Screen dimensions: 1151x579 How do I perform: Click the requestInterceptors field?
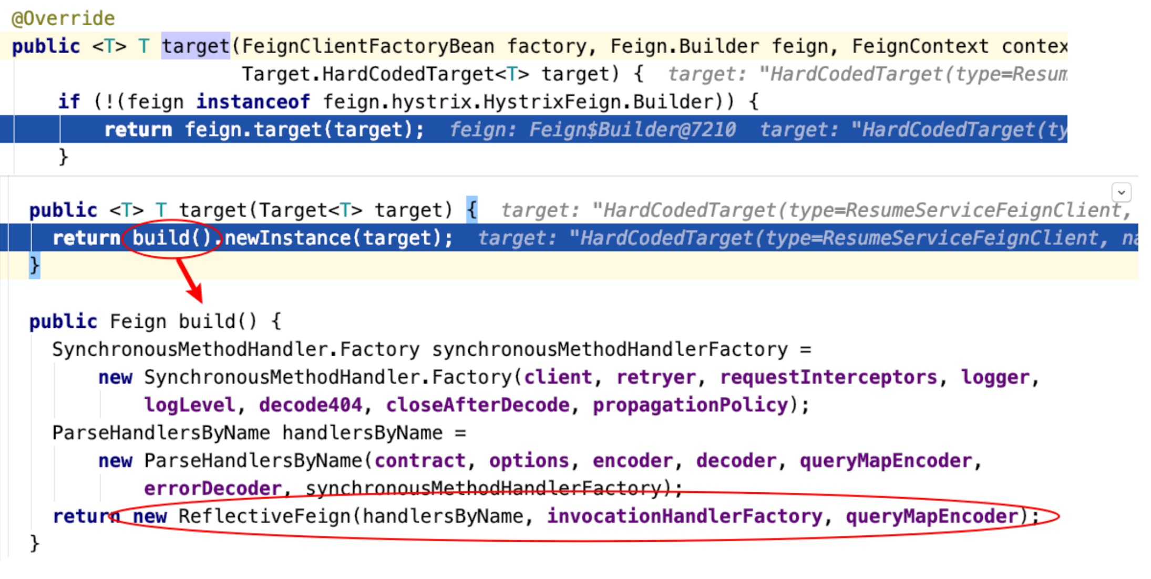[828, 377]
